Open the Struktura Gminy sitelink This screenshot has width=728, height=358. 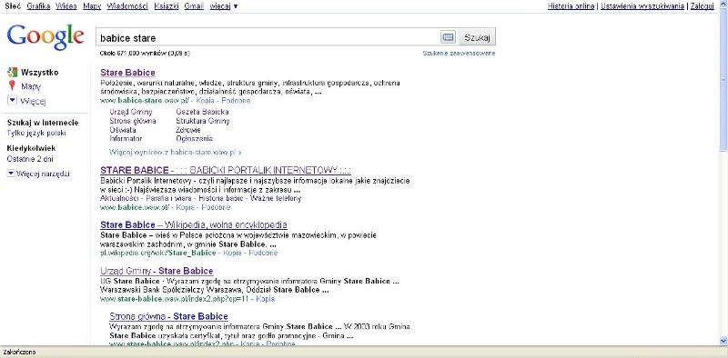tap(203, 121)
